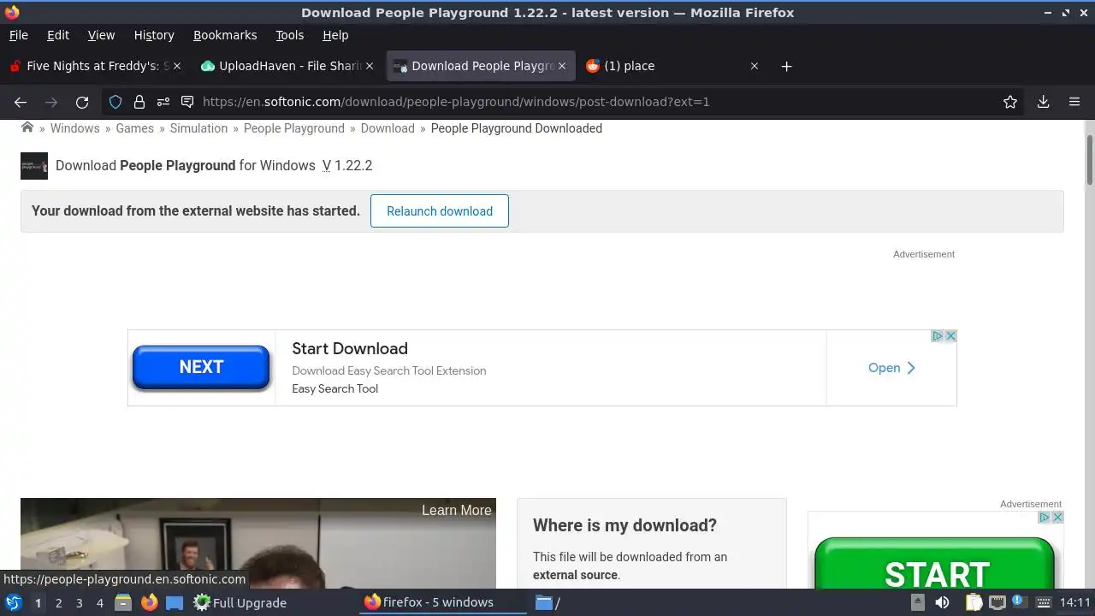Click the blue NEXT ad button
Image resolution: width=1095 pixels, height=616 pixels.
tap(201, 367)
